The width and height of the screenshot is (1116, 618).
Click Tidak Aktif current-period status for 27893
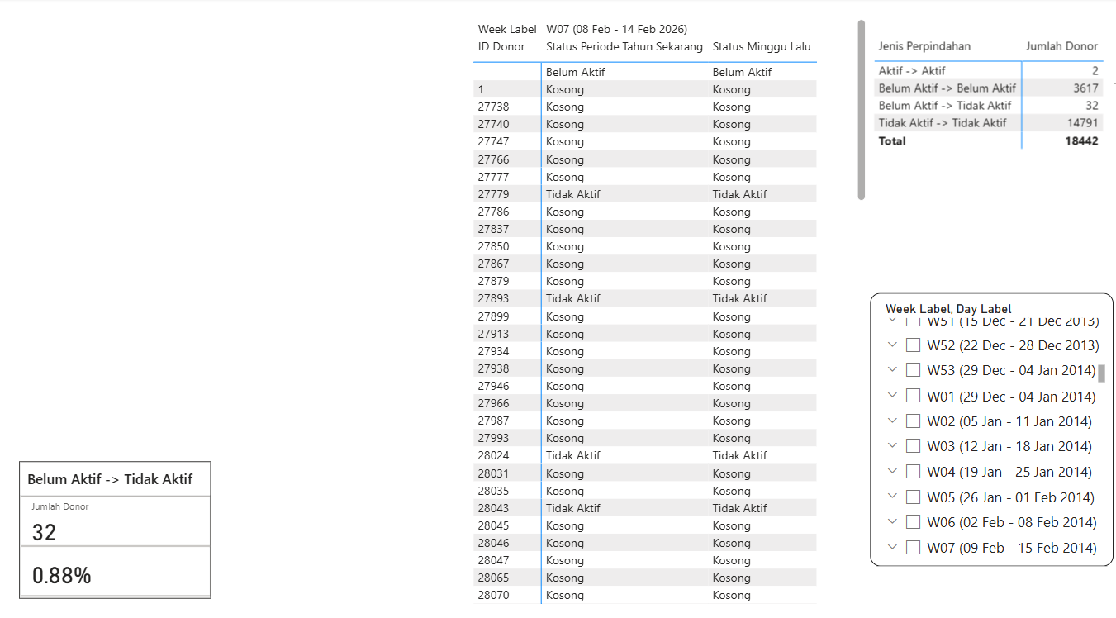(572, 298)
